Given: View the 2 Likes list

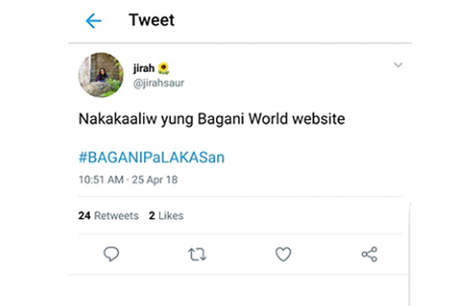Looking at the screenshot, I should click(166, 215).
